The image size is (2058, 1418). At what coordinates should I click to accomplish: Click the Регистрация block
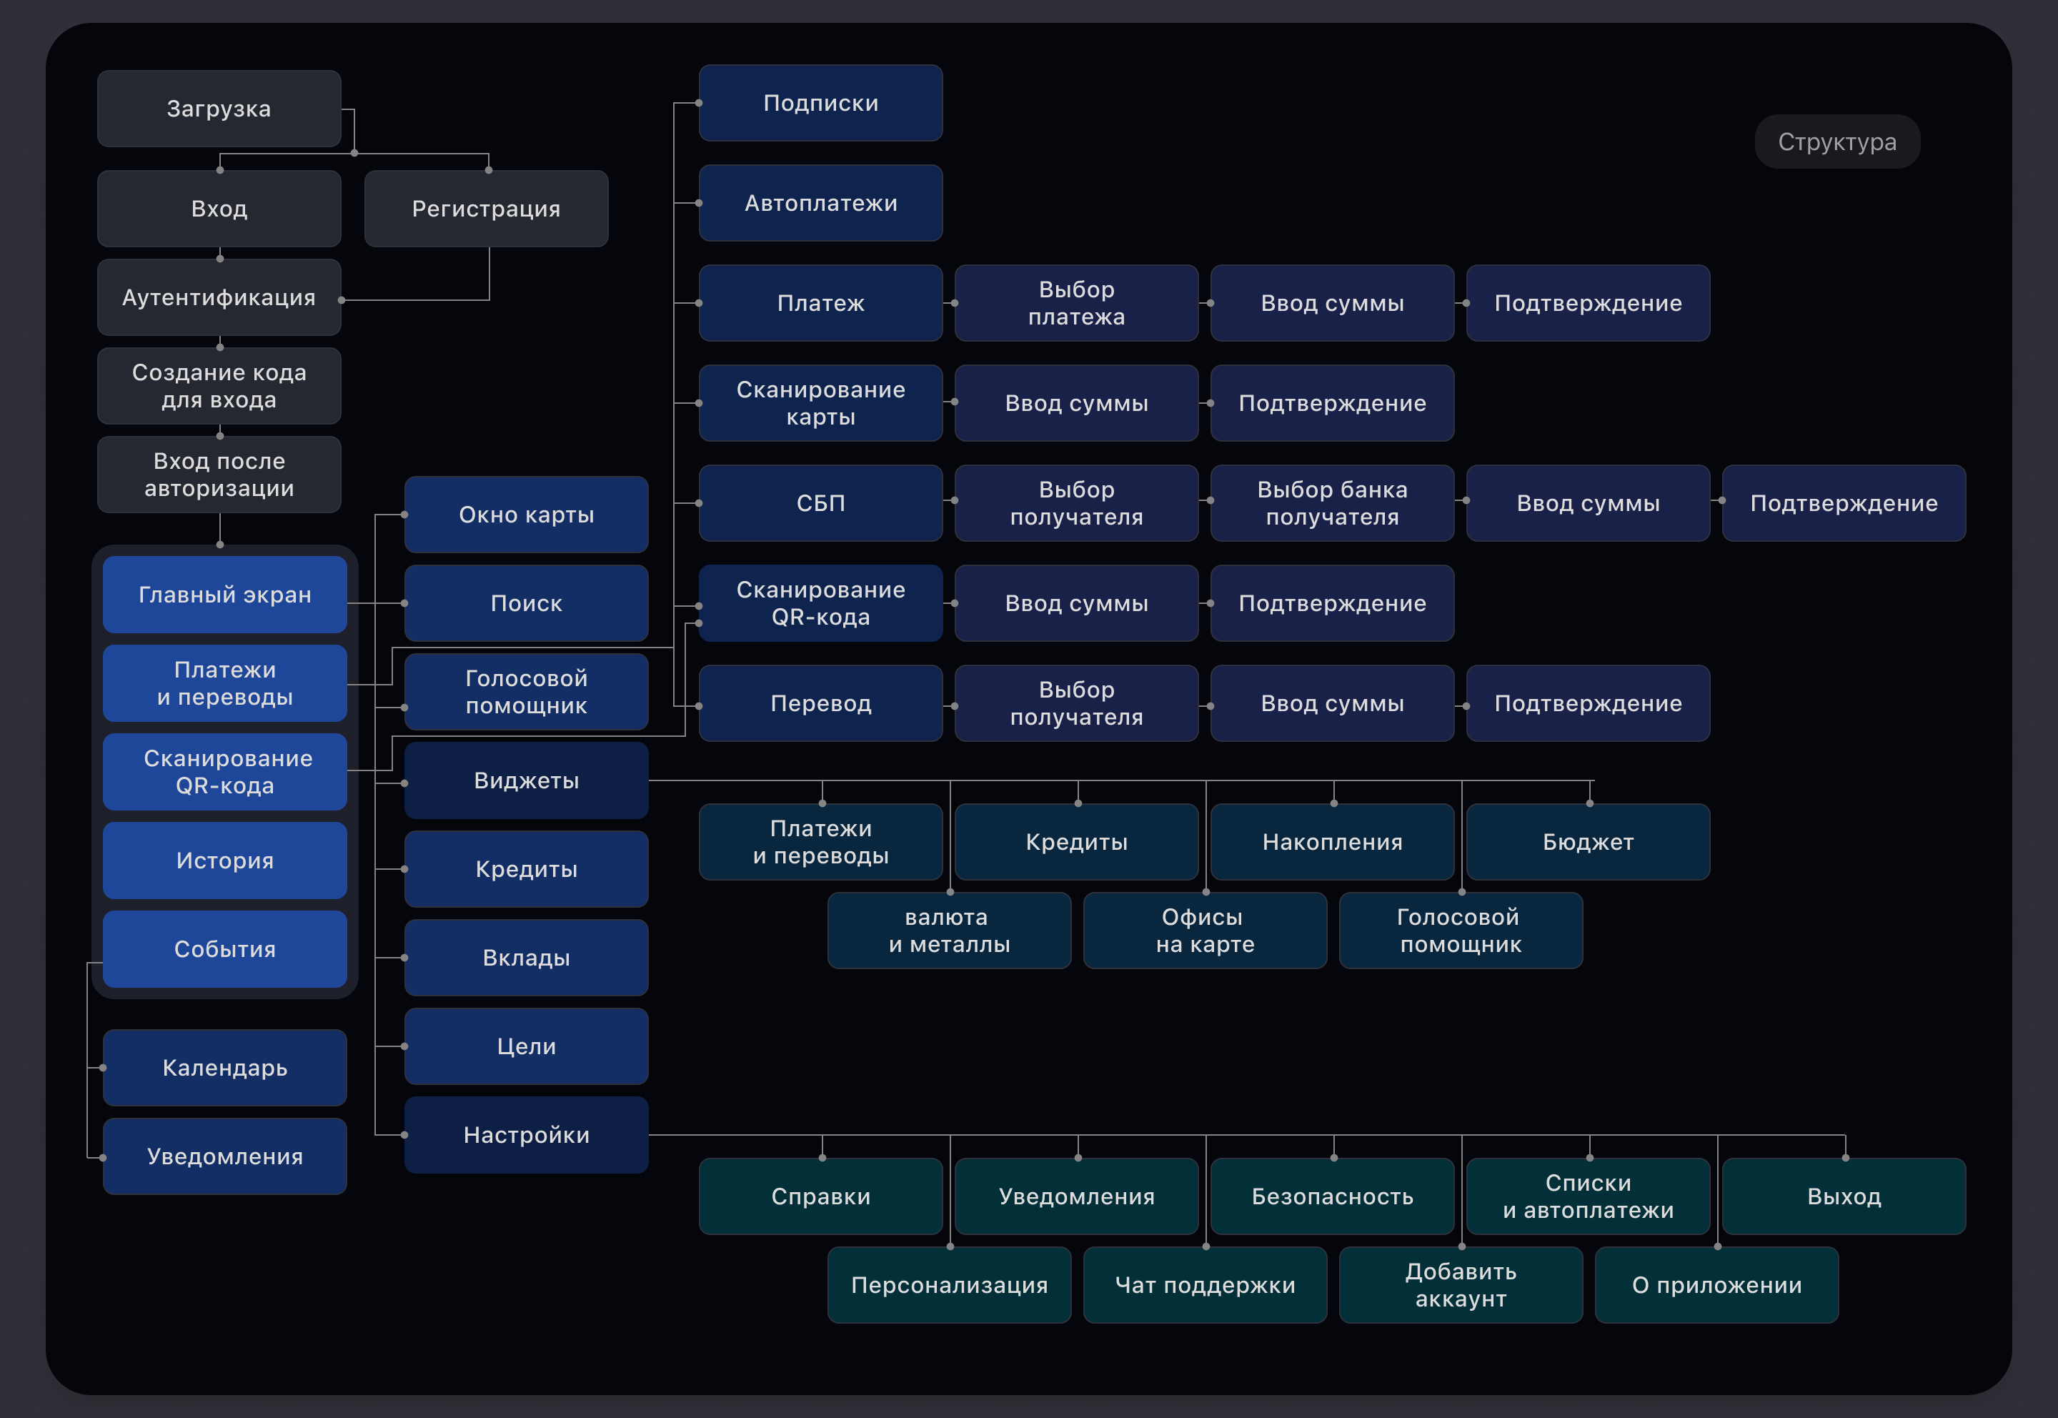[x=486, y=209]
